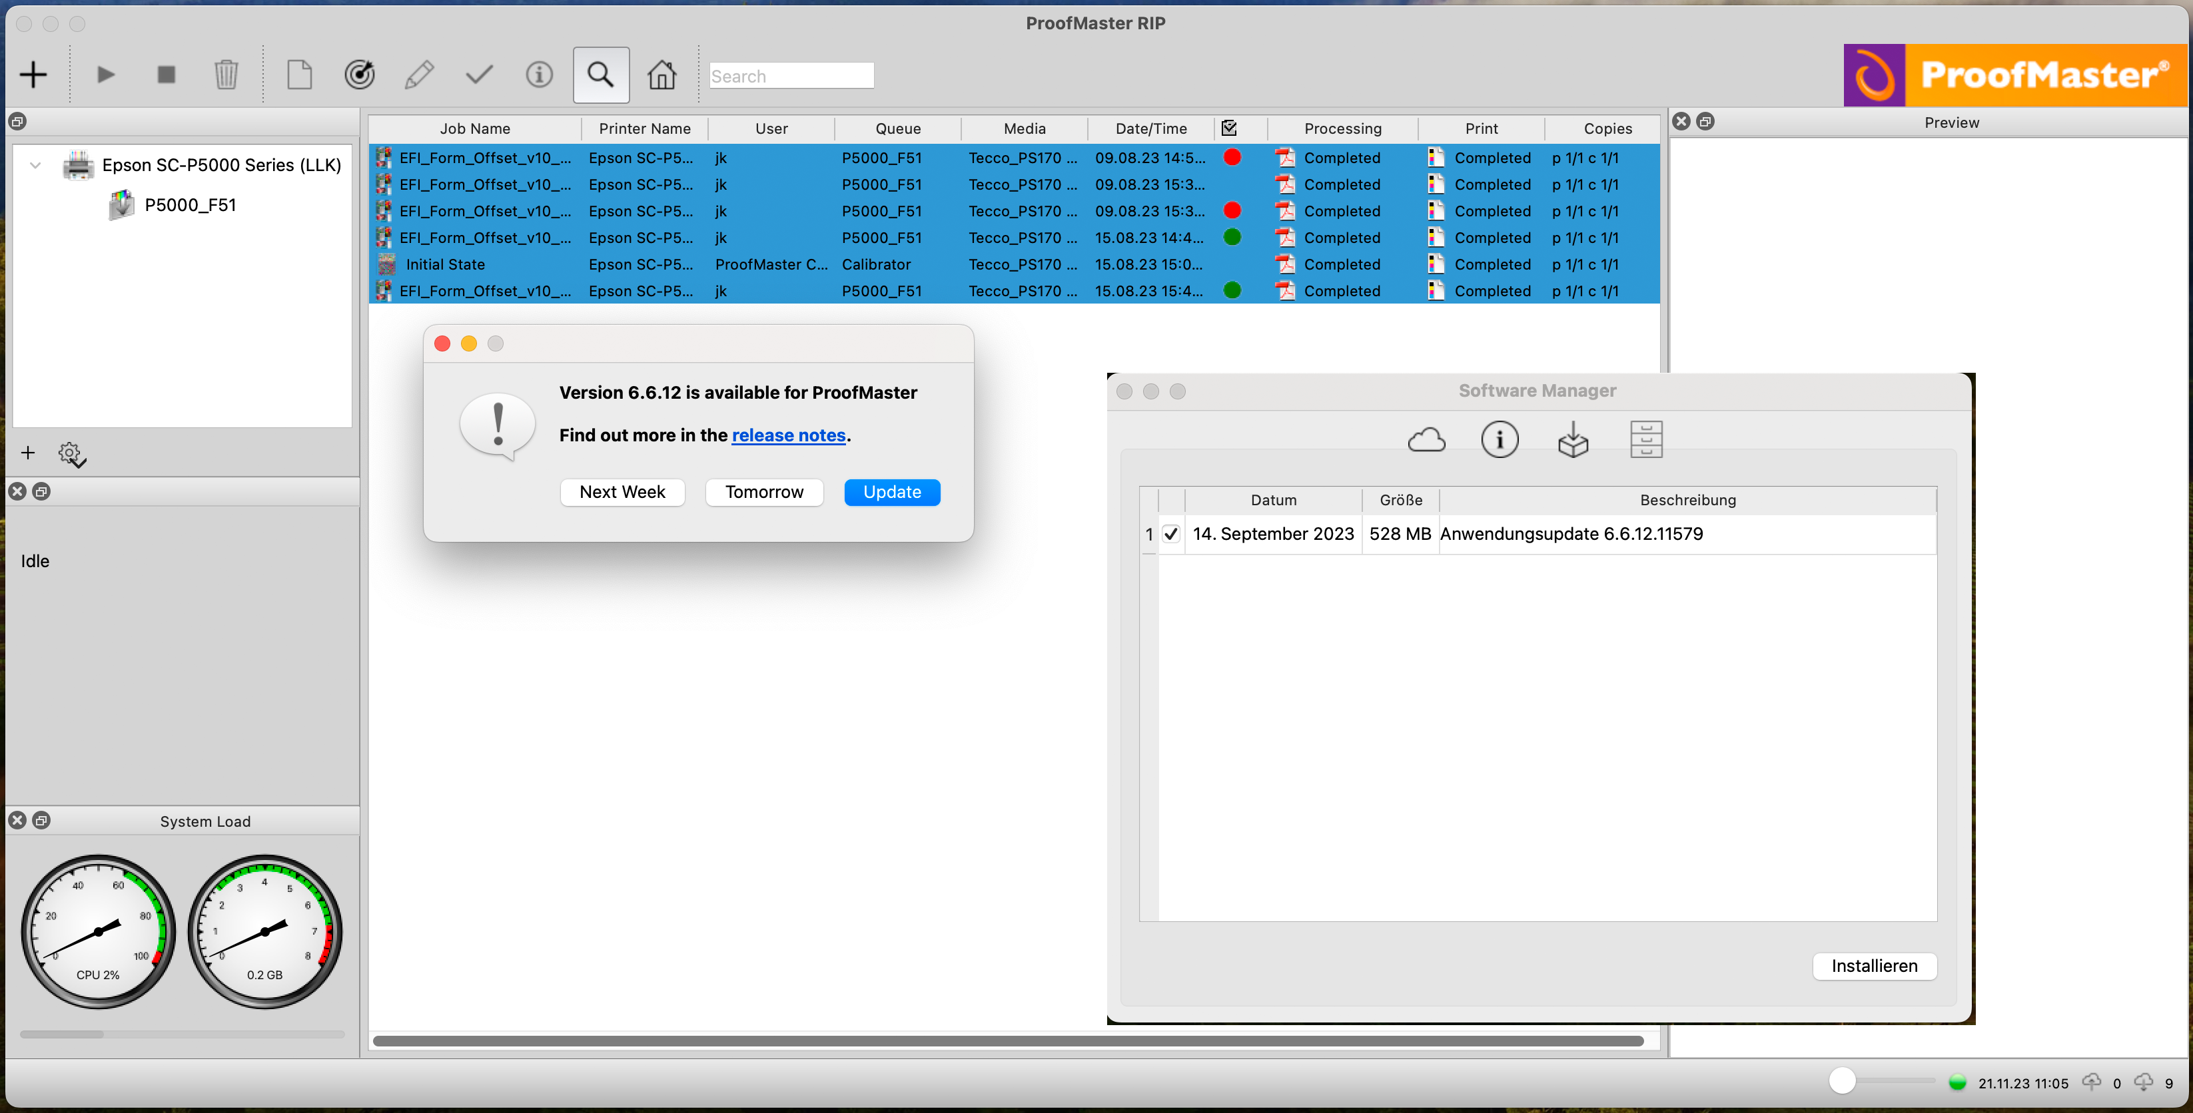Screen dimensions: 2193x1113
Task: Collapse the Epson SC-P5000 Series tree node
Action: [36, 165]
